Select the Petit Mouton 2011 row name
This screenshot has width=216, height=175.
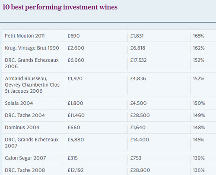[25, 36]
